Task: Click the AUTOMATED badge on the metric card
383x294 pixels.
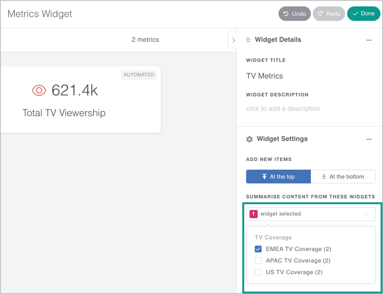Action: pyautogui.click(x=139, y=75)
